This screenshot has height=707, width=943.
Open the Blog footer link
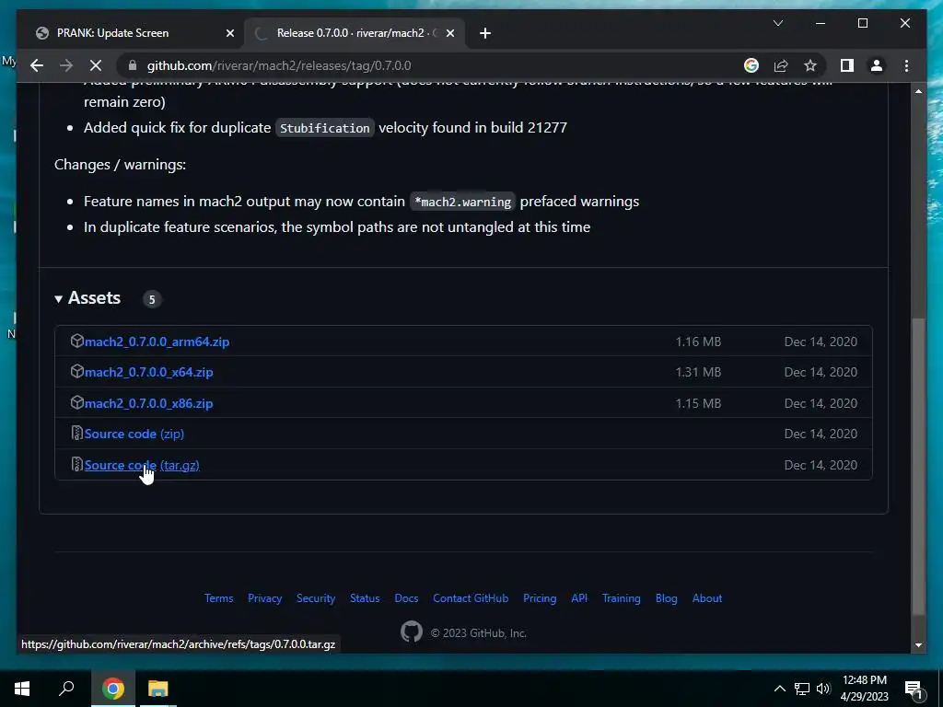pyautogui.click(x=667, y=598)
